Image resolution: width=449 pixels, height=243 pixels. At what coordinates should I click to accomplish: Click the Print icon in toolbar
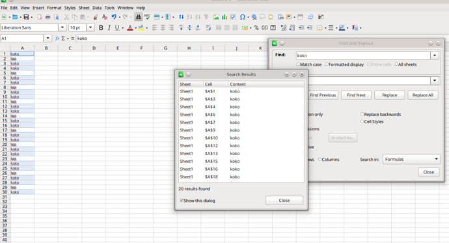[x=48, y=17]
